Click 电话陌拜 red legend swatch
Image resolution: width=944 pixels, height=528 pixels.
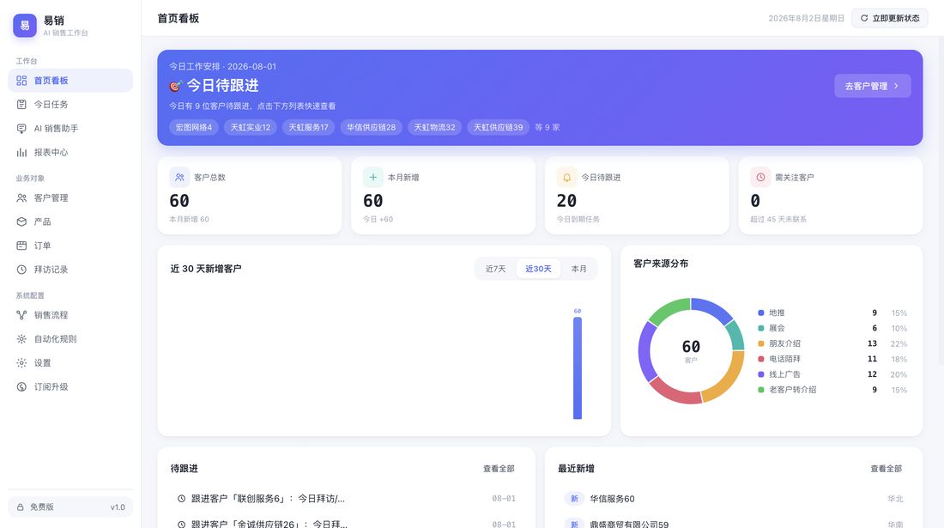761,359
